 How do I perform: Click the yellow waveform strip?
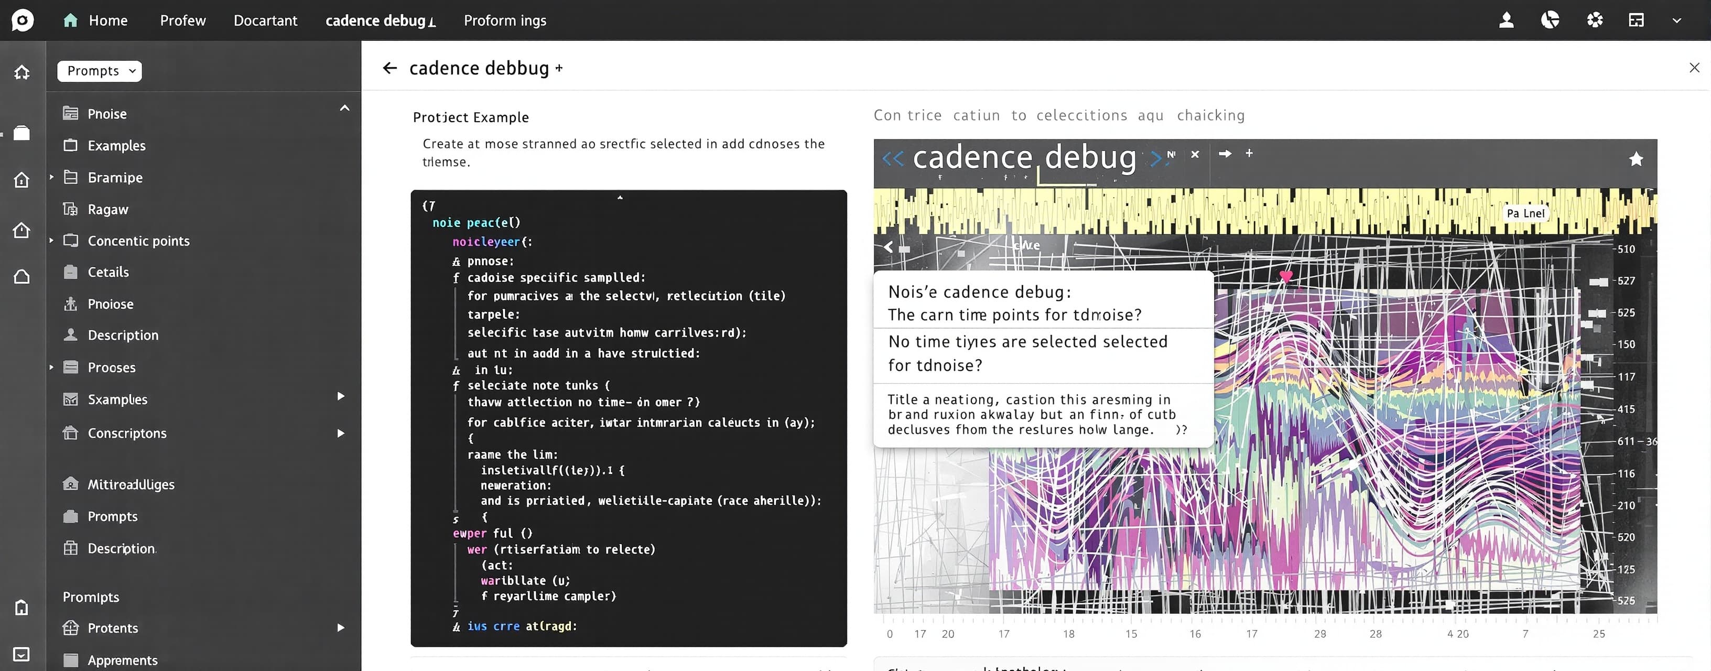[1265, 211]
